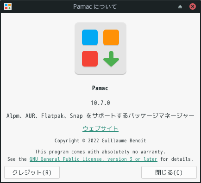
Task: Open the ウェブサイト link
Action: click(100, 128)
